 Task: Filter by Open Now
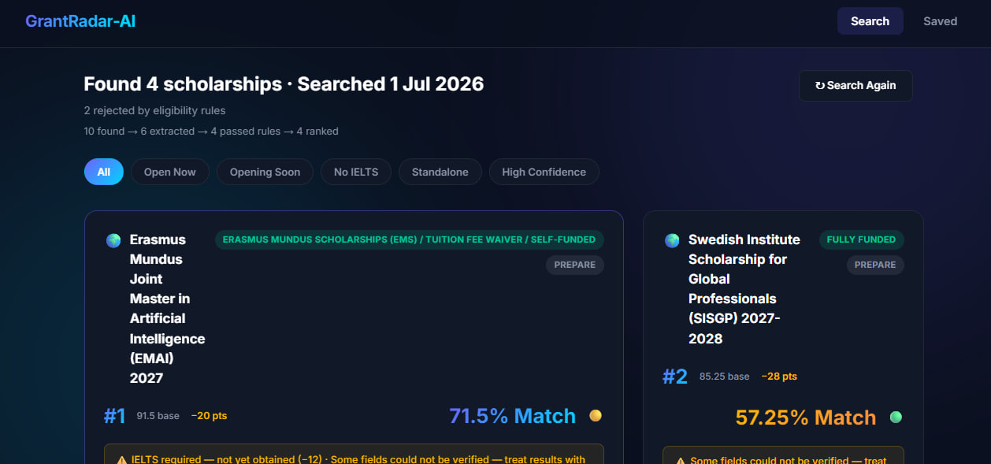click(x=169, y=172)
